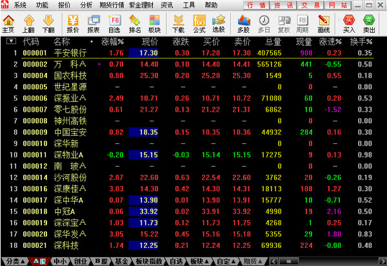Sort by 现价 column header
This screenshot has width=387, height=266.
150,42
